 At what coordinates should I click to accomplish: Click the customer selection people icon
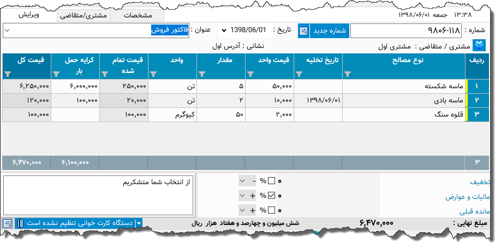pos(478,45)
